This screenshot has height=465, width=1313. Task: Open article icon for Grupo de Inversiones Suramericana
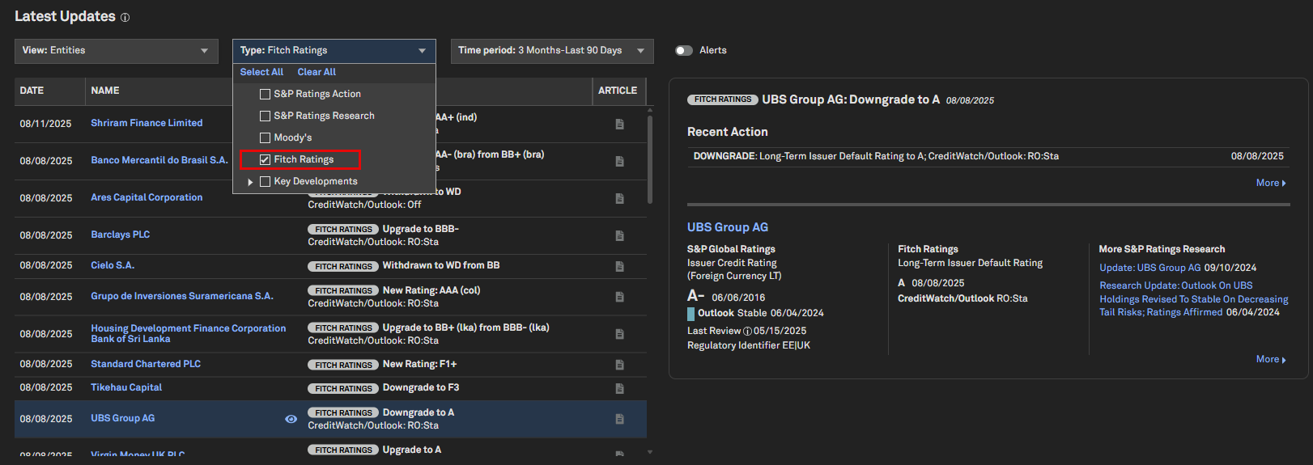[x=619, y=297]
